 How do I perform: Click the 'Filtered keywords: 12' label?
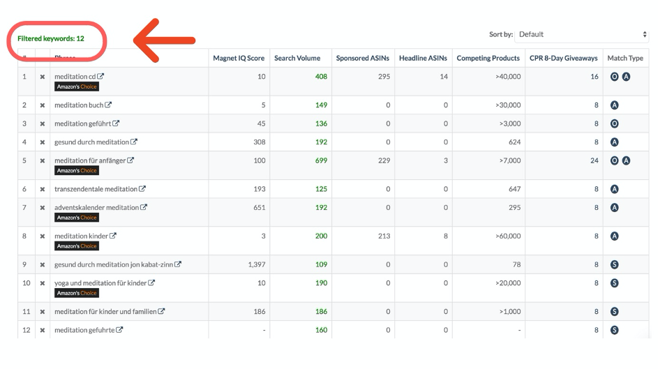(x=51, y=38)
